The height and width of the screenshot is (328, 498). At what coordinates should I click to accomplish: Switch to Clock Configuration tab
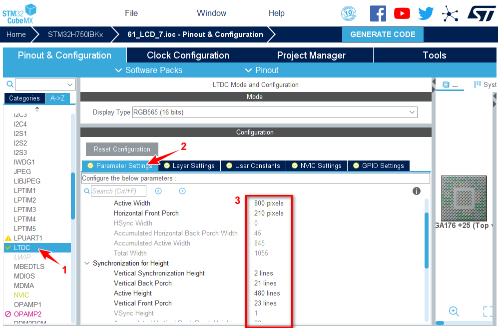pyautogui.click(x=188, y=55)
